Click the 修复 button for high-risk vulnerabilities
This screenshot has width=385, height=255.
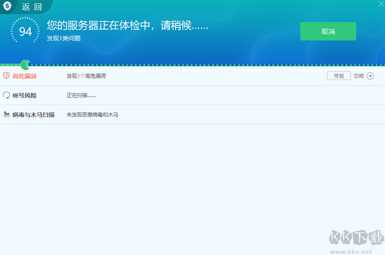tap(339, 76)
